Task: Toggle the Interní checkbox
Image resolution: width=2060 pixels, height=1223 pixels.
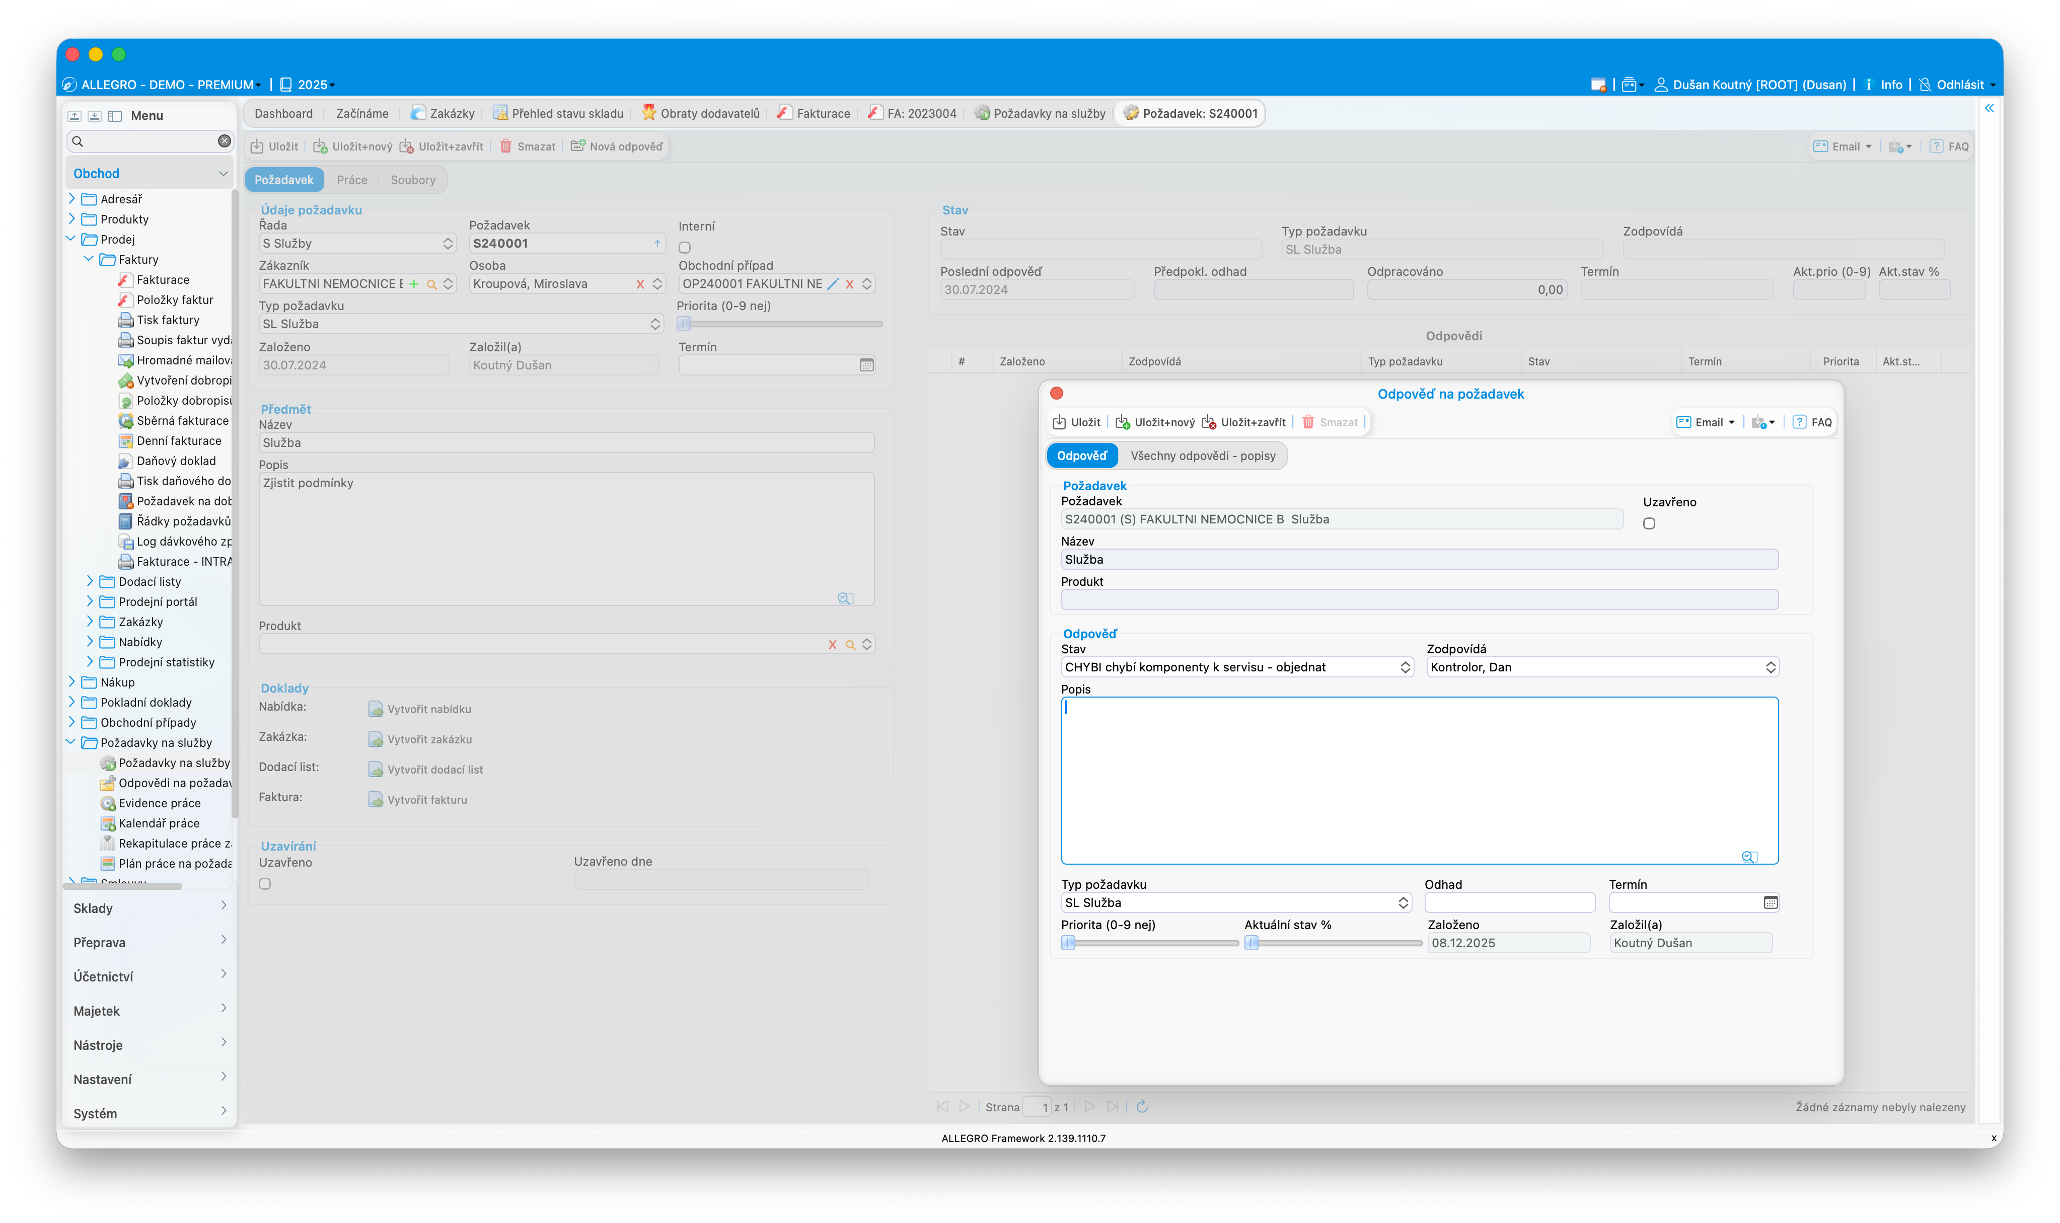Action: 684,247
